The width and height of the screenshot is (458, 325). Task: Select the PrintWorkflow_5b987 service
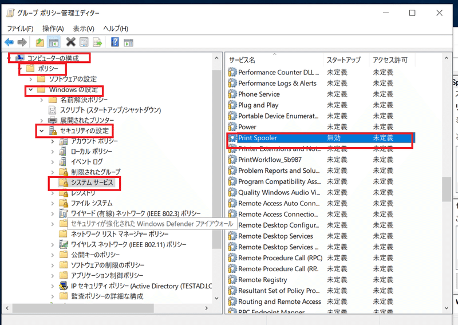[x=321, y=160]
